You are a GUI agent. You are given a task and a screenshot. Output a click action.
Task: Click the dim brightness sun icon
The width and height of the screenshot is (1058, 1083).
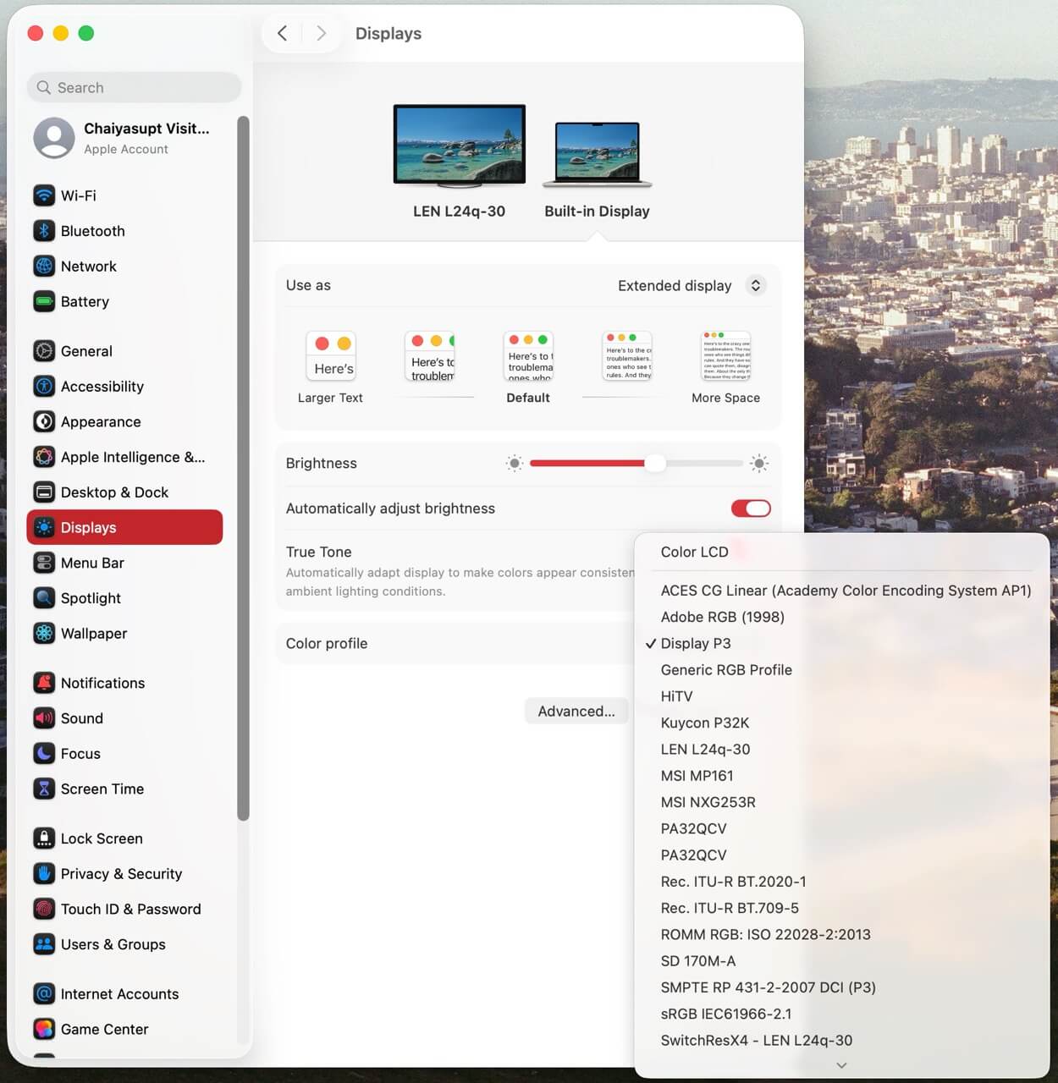pos(515,463)
